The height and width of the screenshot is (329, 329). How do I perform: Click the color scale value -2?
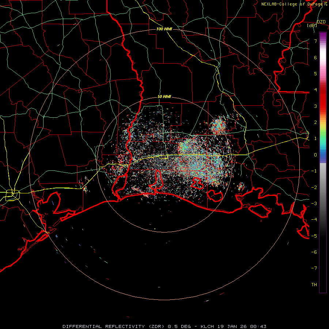point(314,188)
